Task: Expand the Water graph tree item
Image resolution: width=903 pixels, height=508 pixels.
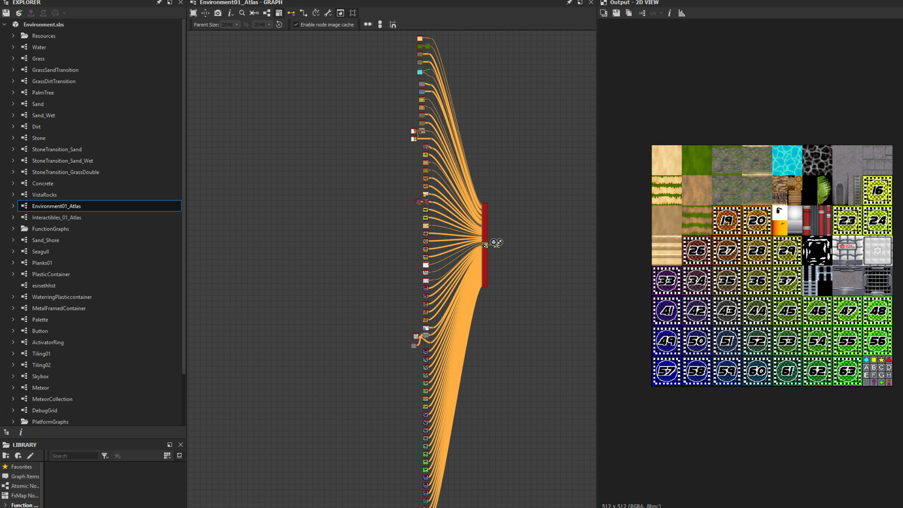Action: [13, 47]
